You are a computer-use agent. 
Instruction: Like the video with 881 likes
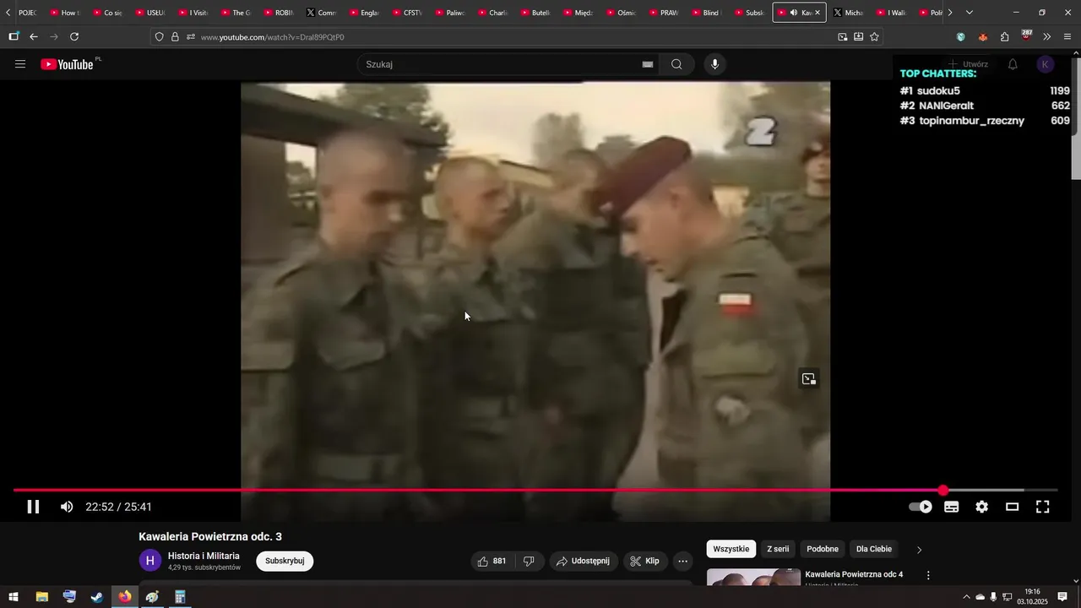(x=492, y=561)
